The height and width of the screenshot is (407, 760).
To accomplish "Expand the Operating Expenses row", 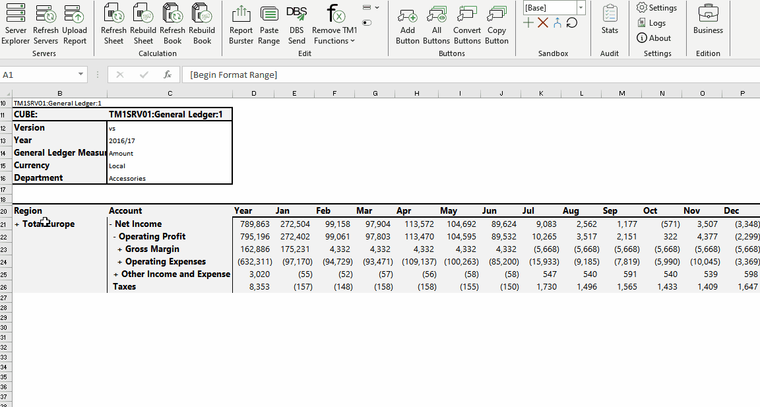I will pos(119,262).
